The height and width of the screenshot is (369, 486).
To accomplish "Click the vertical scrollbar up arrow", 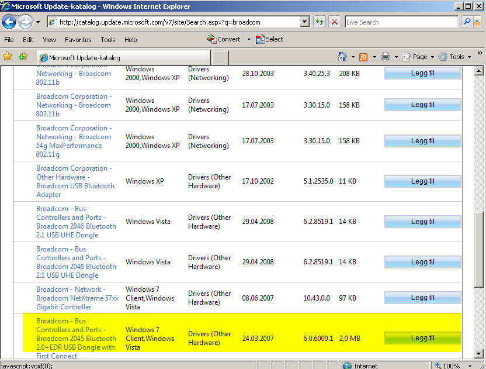I will (x=478, y=71).
